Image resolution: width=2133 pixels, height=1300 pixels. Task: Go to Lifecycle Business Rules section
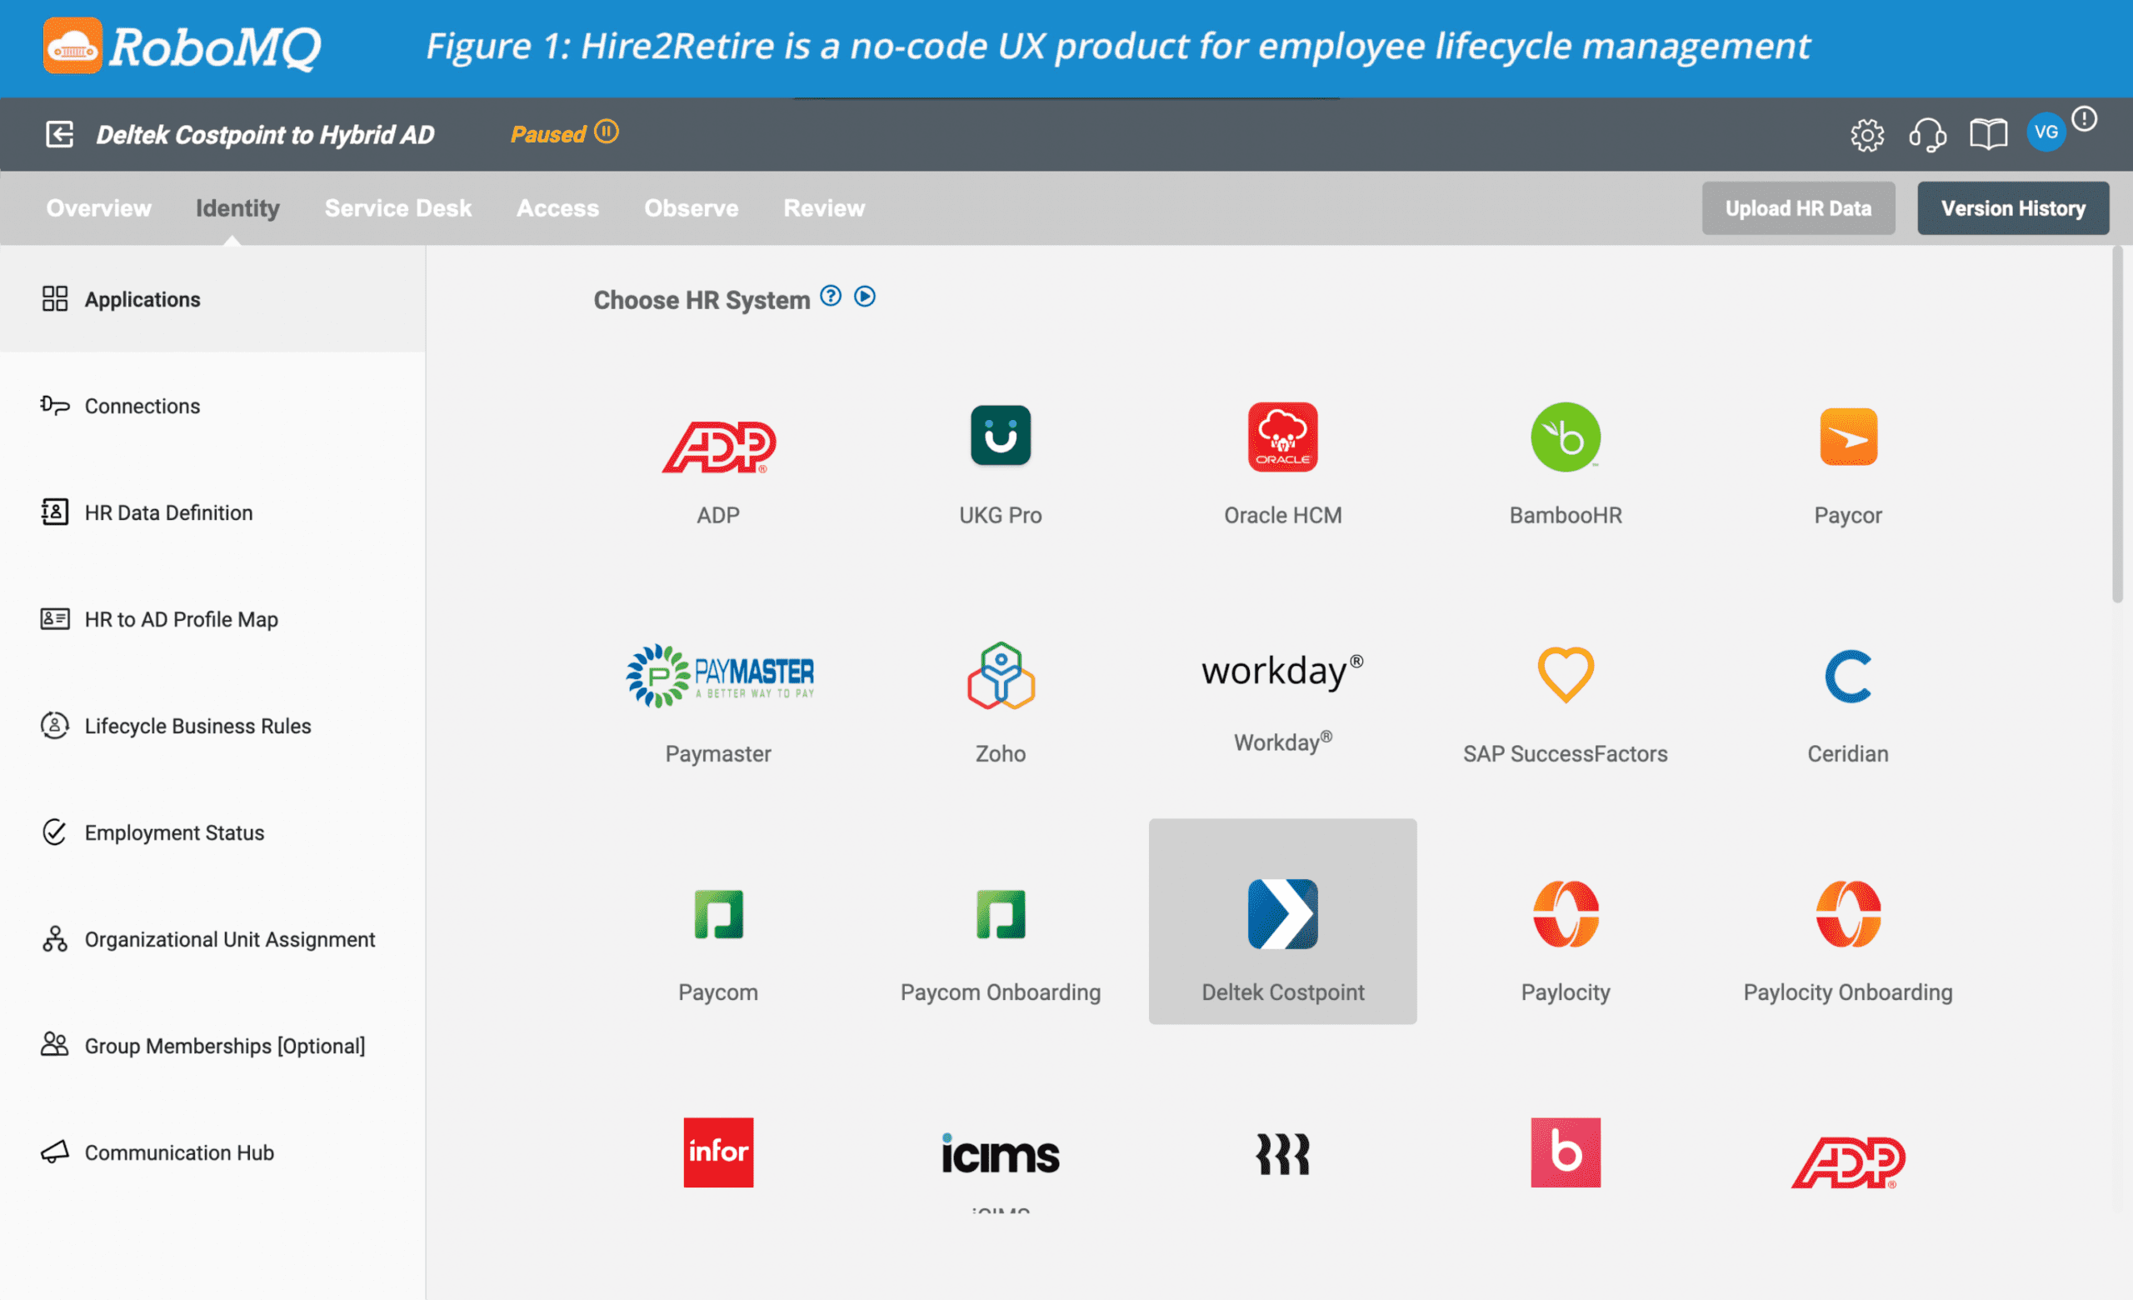point(197,725)
